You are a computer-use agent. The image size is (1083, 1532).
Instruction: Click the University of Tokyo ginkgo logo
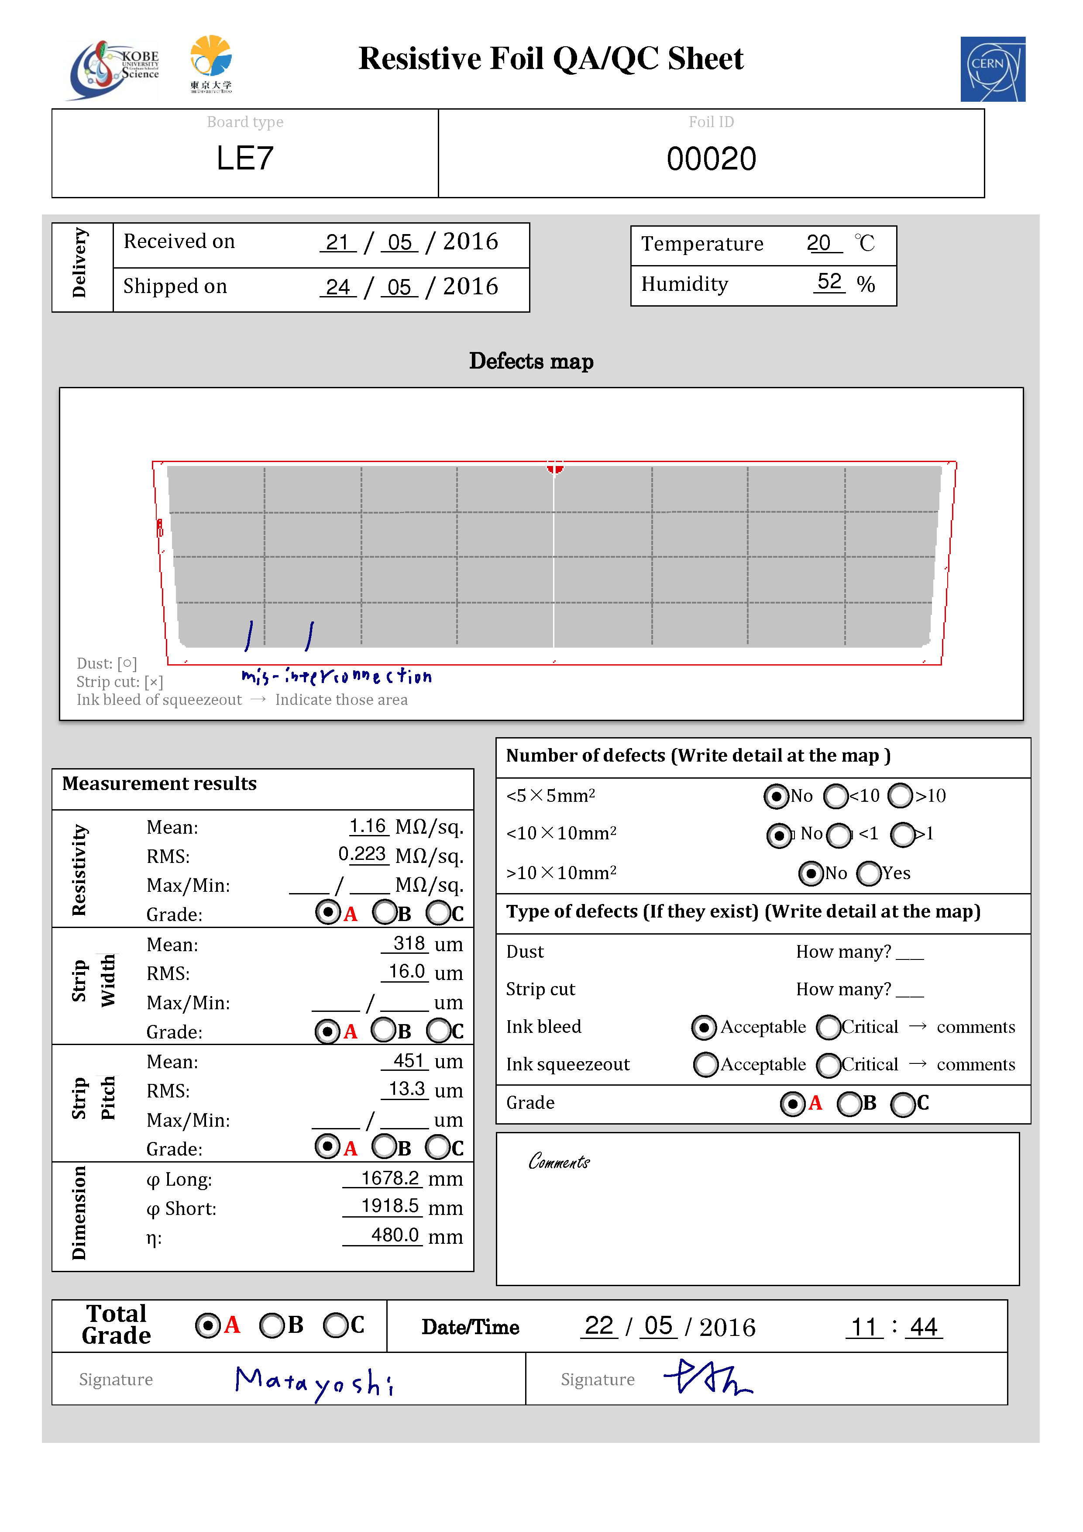click(x=211, y=64)
